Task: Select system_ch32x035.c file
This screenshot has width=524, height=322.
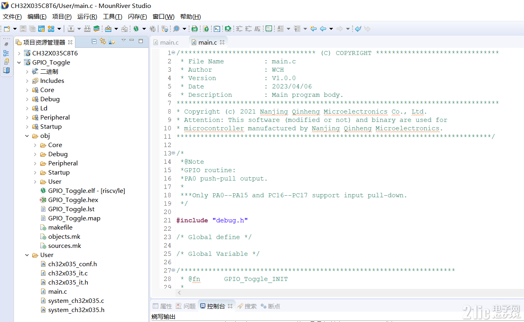Action: pos(76,301)
